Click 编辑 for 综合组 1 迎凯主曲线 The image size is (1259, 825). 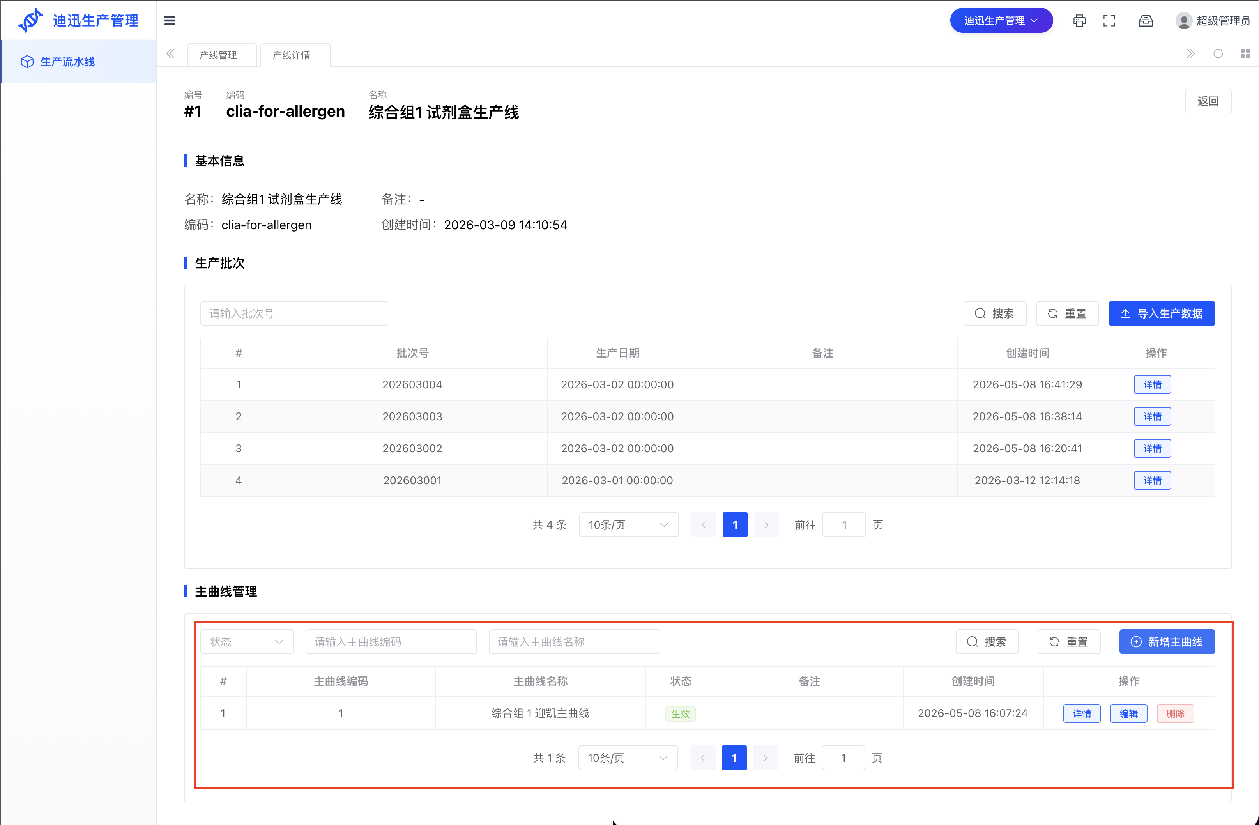(x=1128, y=714)
